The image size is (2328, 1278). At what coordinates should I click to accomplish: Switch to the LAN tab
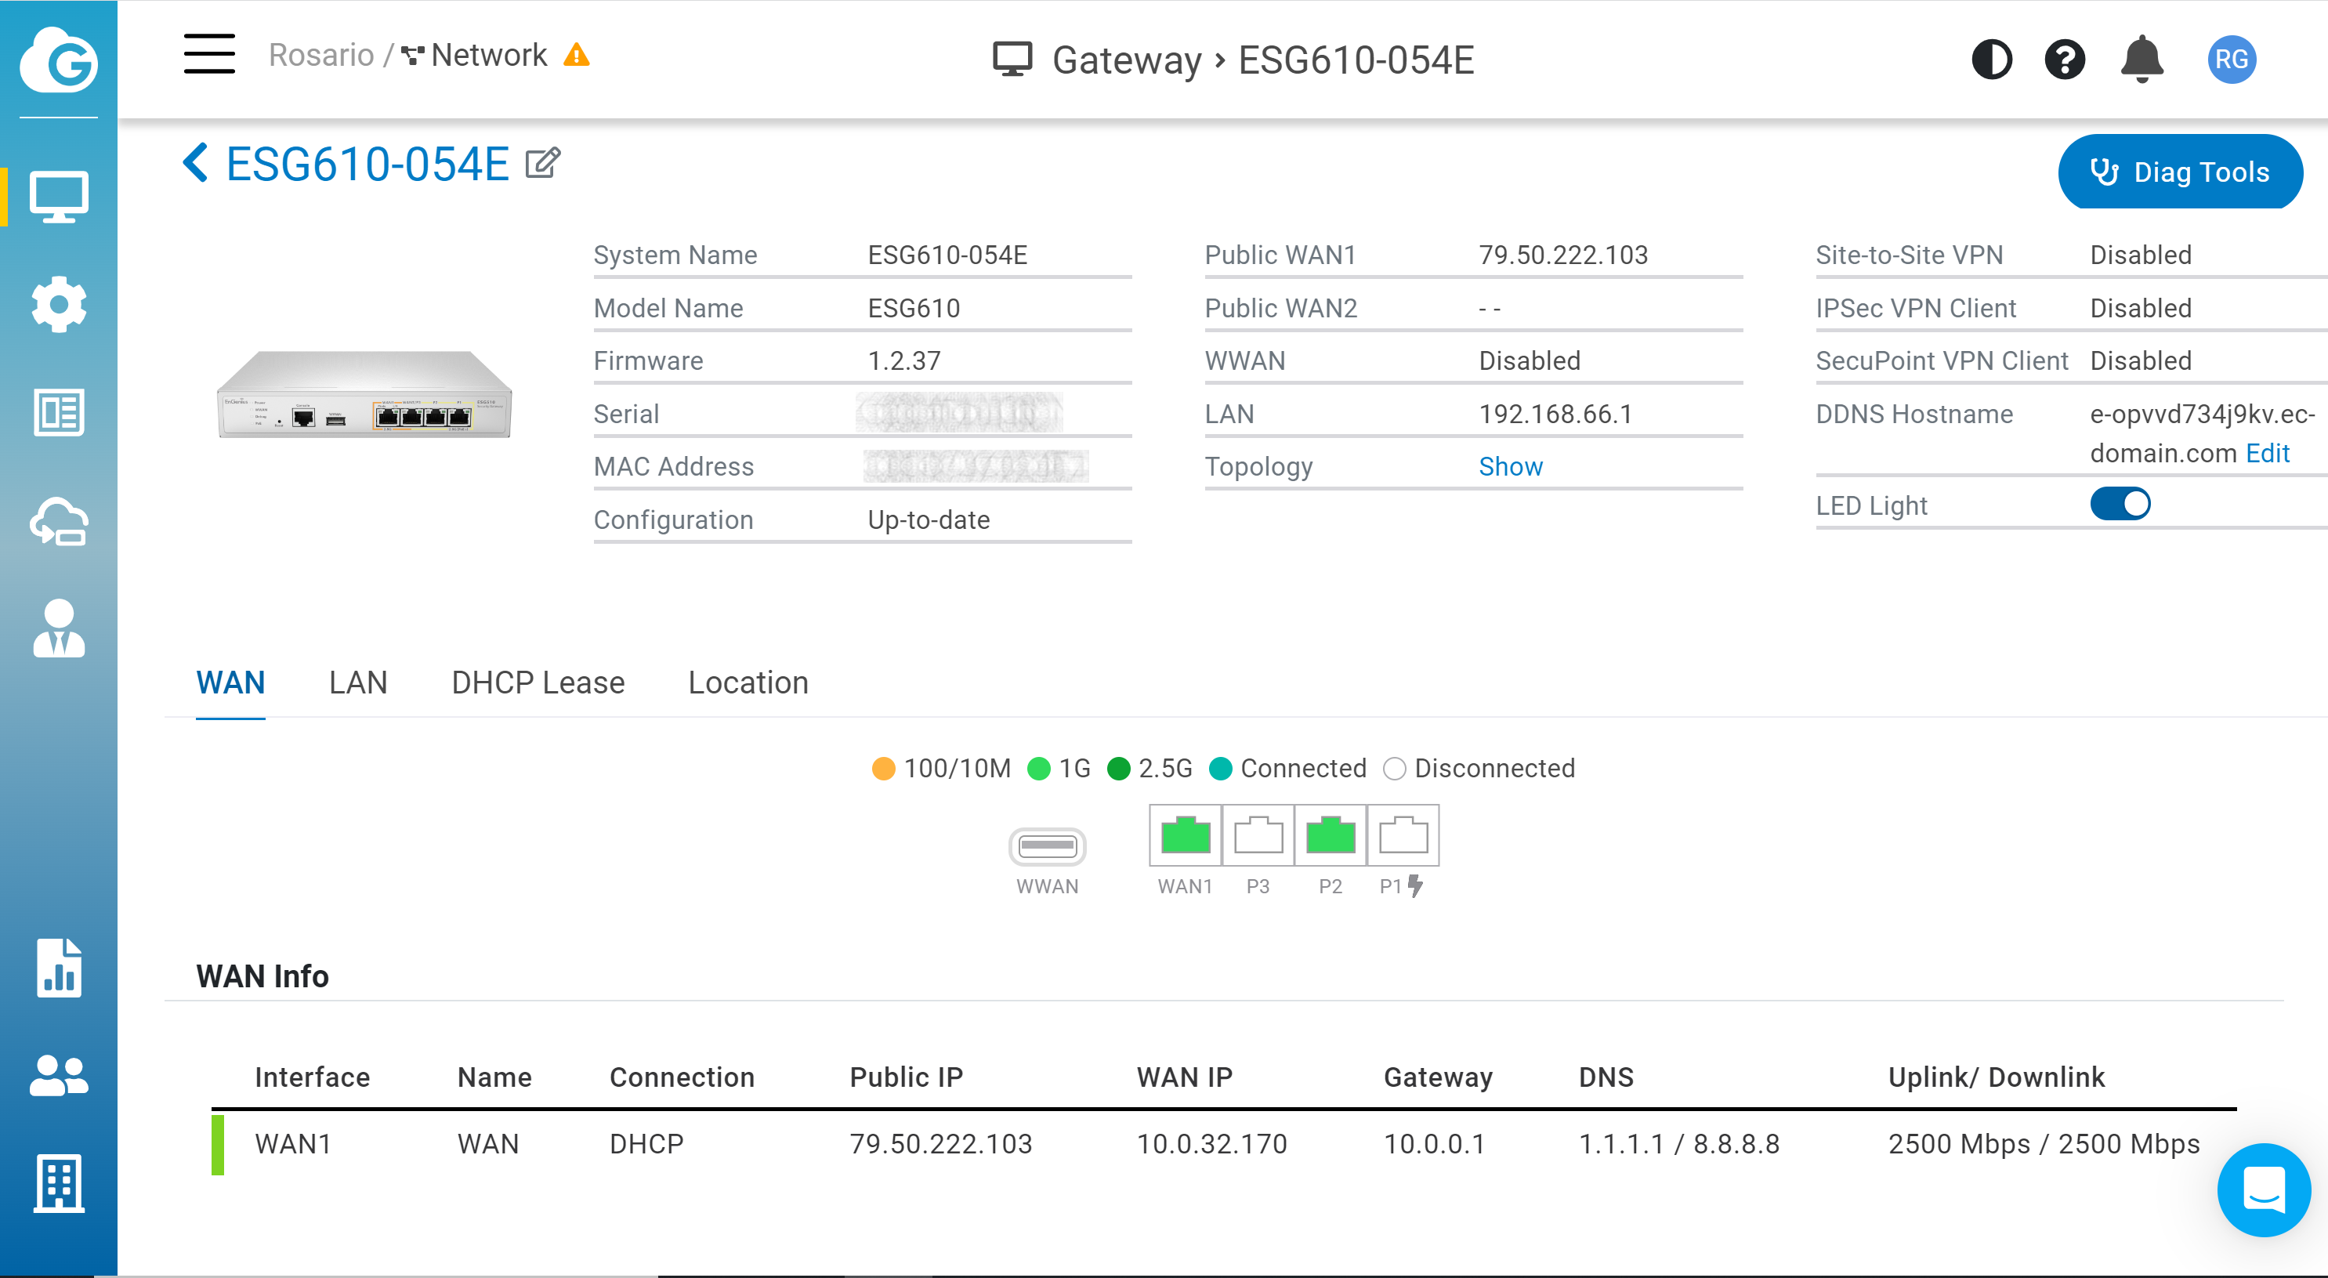point(357,680)
